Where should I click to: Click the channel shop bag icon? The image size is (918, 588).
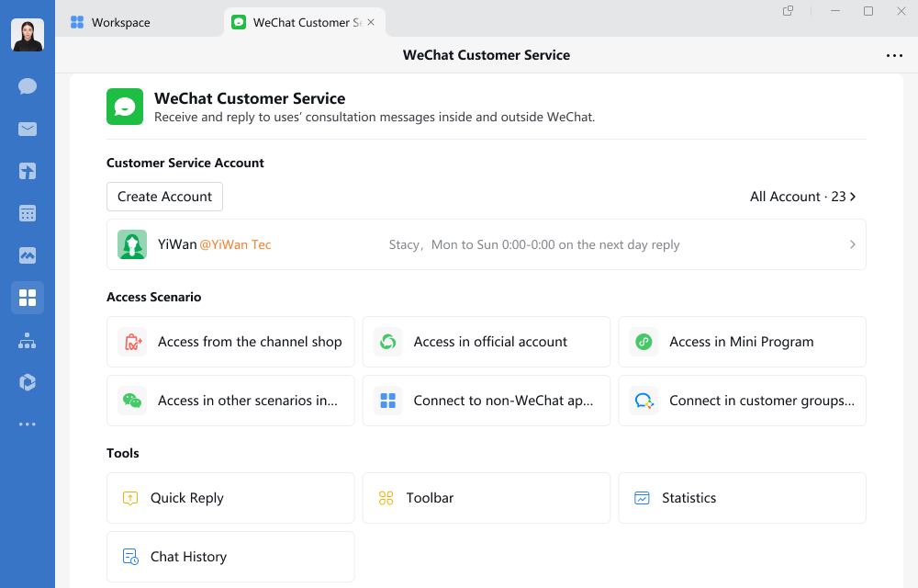click(x=132, y=342)
